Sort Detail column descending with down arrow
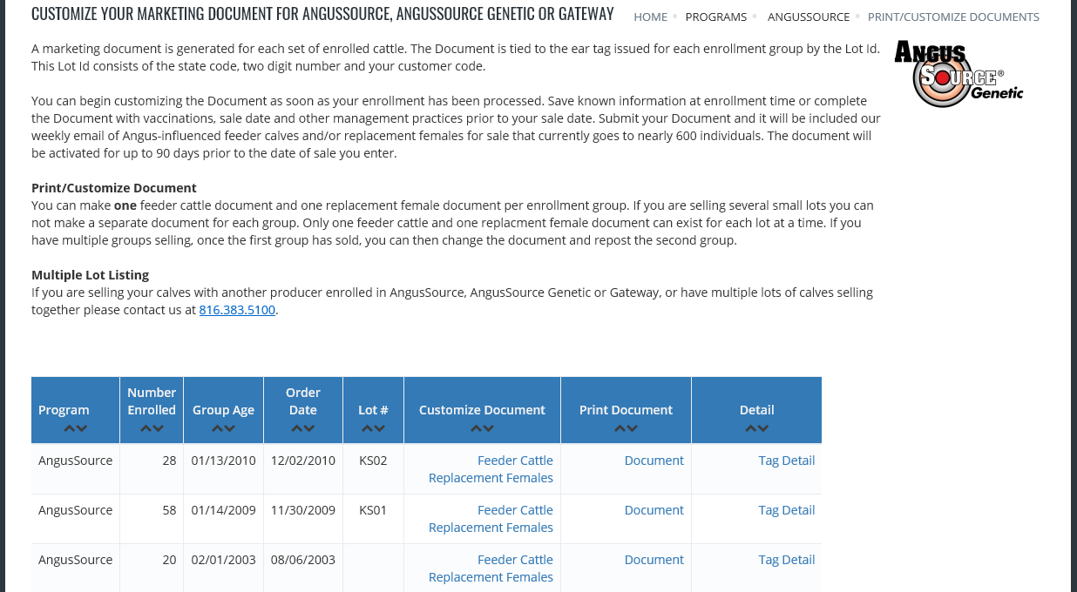The width and height of the screenshot is (1077, 592). (763, 428)
